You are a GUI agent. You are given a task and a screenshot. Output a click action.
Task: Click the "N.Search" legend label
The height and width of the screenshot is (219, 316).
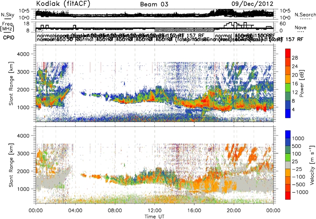305,15
